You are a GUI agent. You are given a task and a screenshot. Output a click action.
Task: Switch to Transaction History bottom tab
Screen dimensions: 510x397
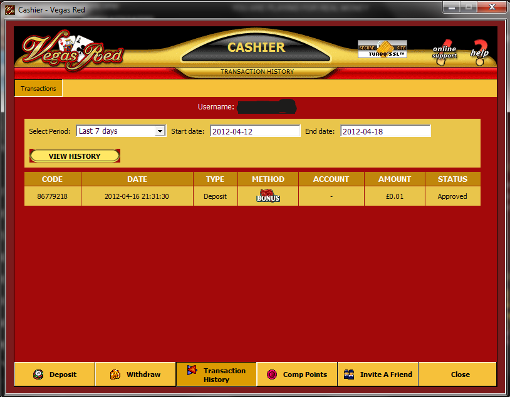[216, 374]
